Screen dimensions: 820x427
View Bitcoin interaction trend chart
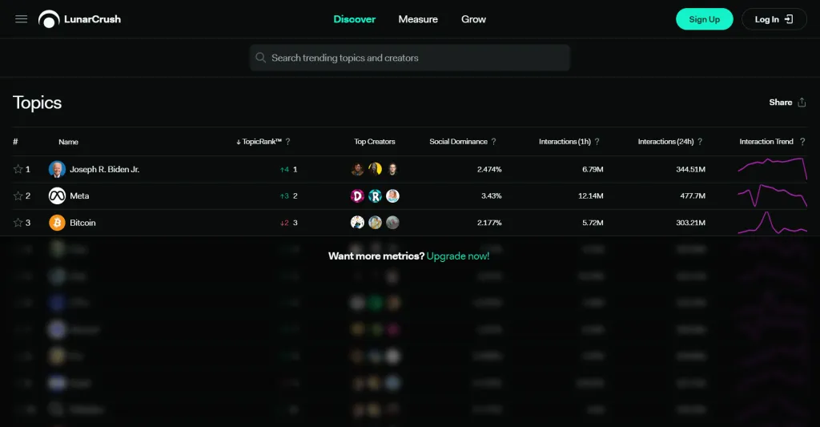[x=772, y=223]
